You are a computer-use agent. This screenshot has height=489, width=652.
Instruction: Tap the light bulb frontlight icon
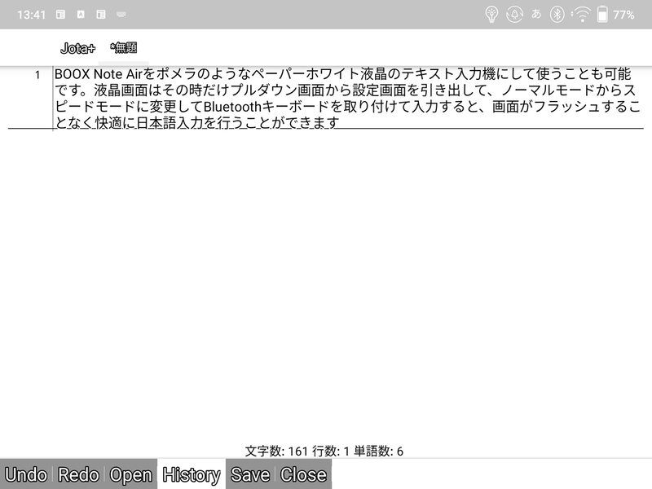pyautogui.click(x=491, y=15)
